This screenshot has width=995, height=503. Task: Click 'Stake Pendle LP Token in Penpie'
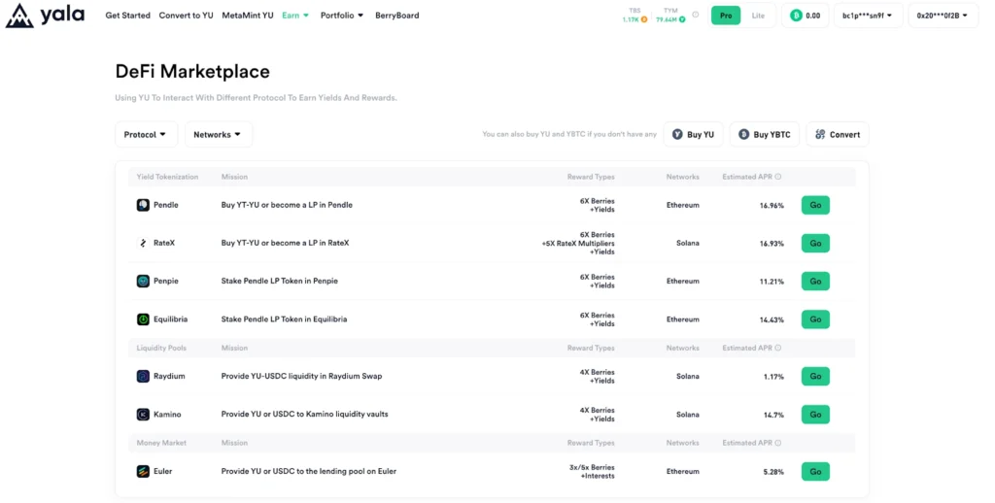[x=279, y=281]
